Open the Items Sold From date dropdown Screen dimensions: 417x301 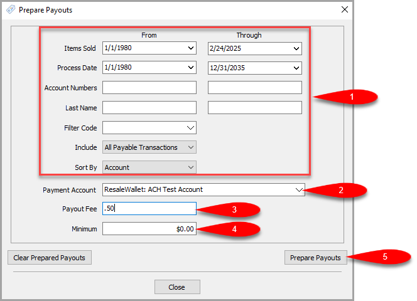(x=191, y=48)
